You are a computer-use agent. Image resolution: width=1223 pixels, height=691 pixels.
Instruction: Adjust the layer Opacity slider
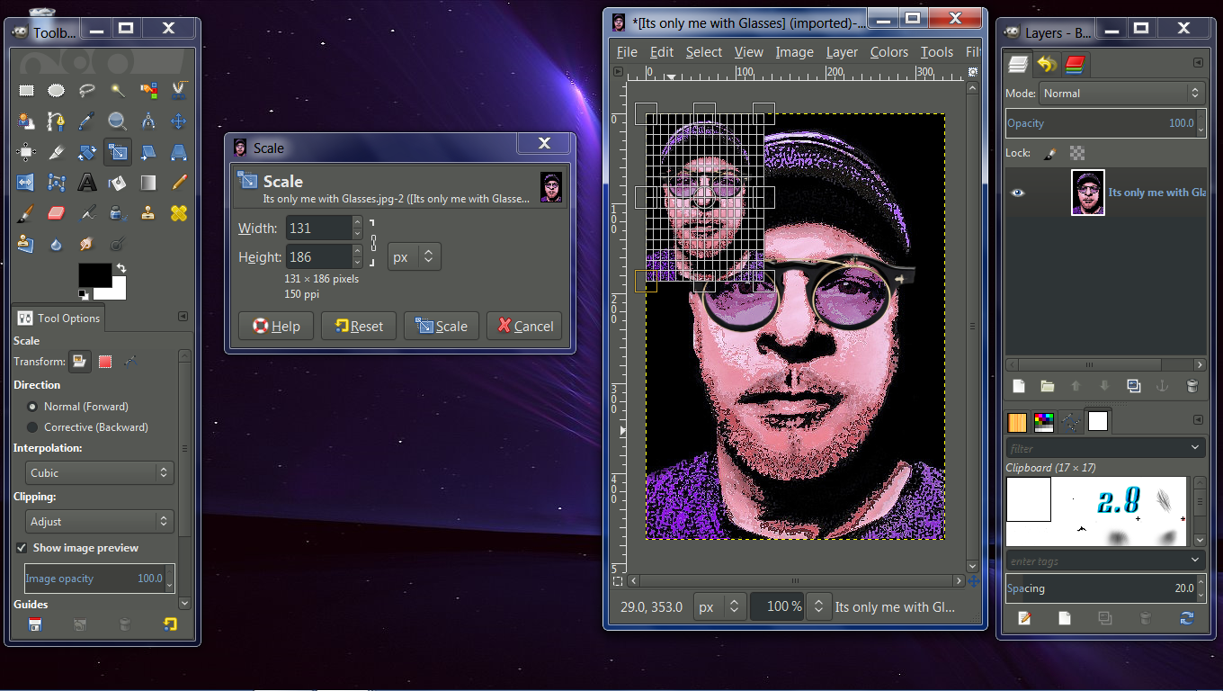[x=1105, y=123]
